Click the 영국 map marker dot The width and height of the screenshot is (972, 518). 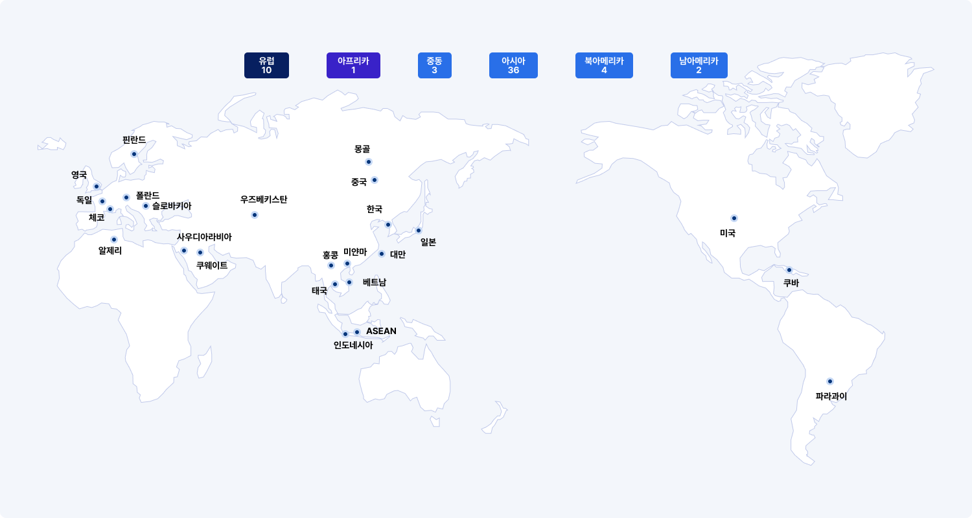pos(97,186)
